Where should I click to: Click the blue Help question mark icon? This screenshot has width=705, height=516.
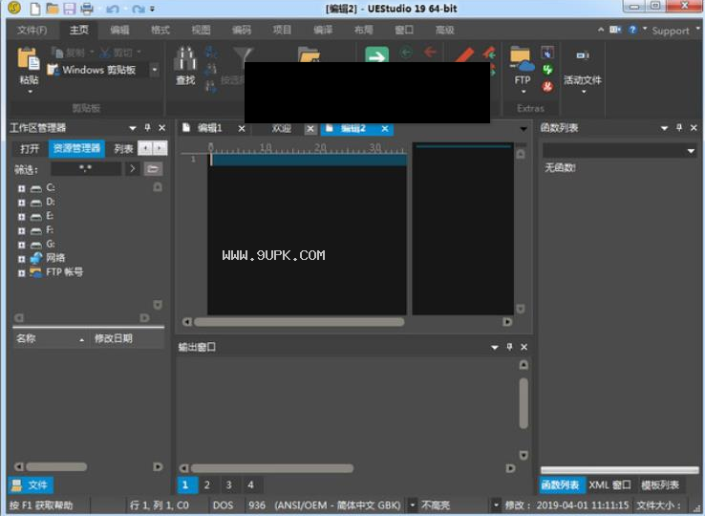632,30
